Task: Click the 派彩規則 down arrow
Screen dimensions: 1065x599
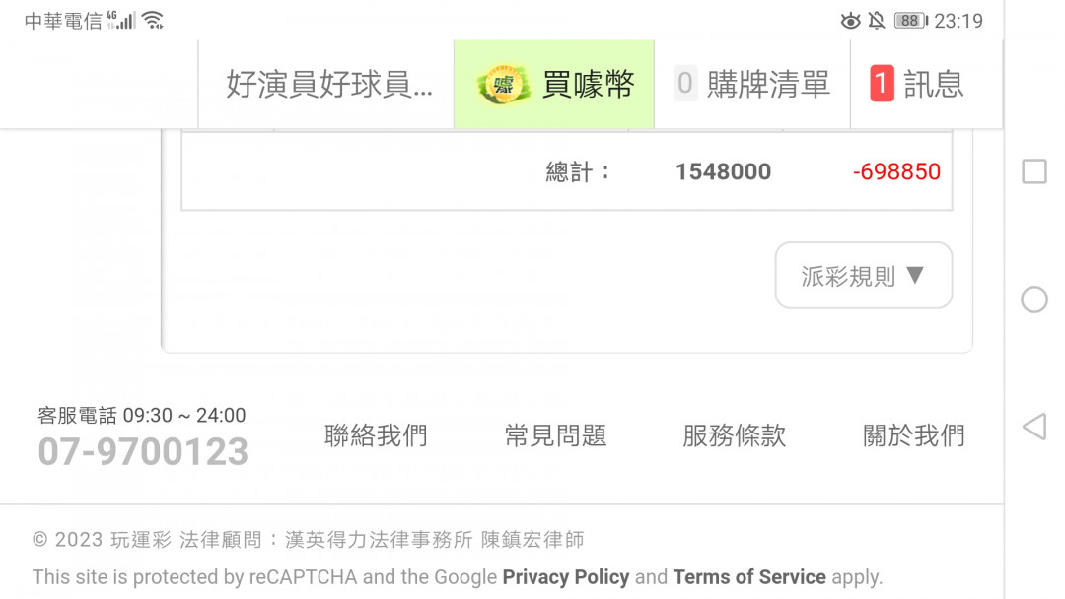Action: click(915, 275)
